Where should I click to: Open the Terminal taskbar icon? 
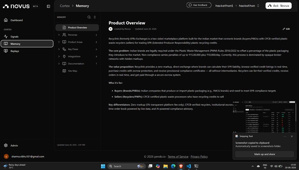(196, 166)
